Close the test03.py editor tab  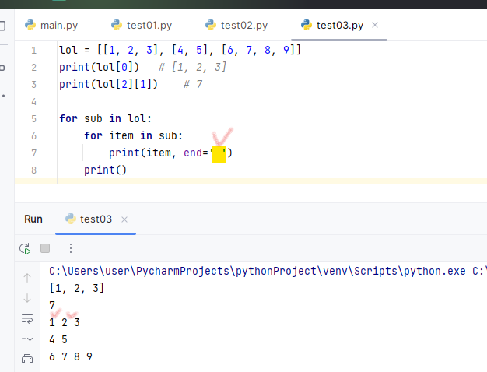click(375, 25)
